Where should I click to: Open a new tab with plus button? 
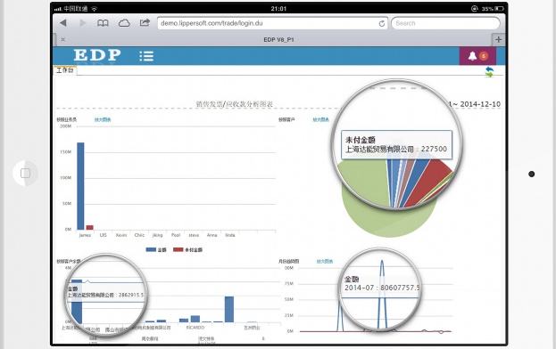click(498, 39)
